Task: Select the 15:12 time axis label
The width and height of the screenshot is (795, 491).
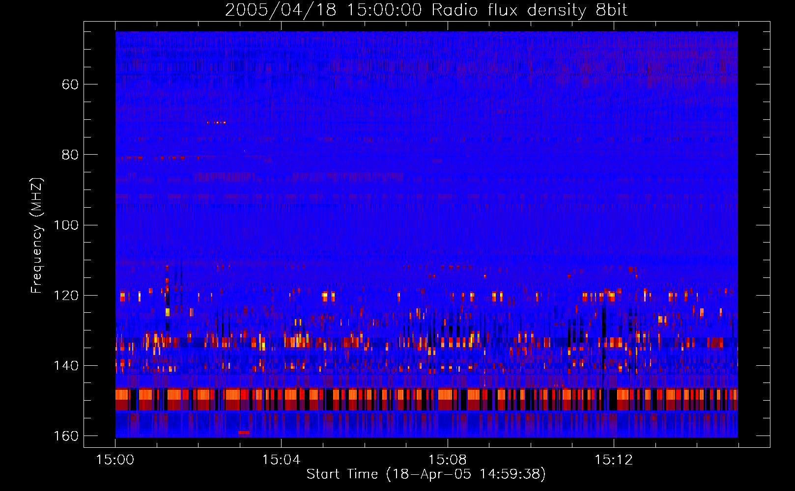Action: point(613,460)
